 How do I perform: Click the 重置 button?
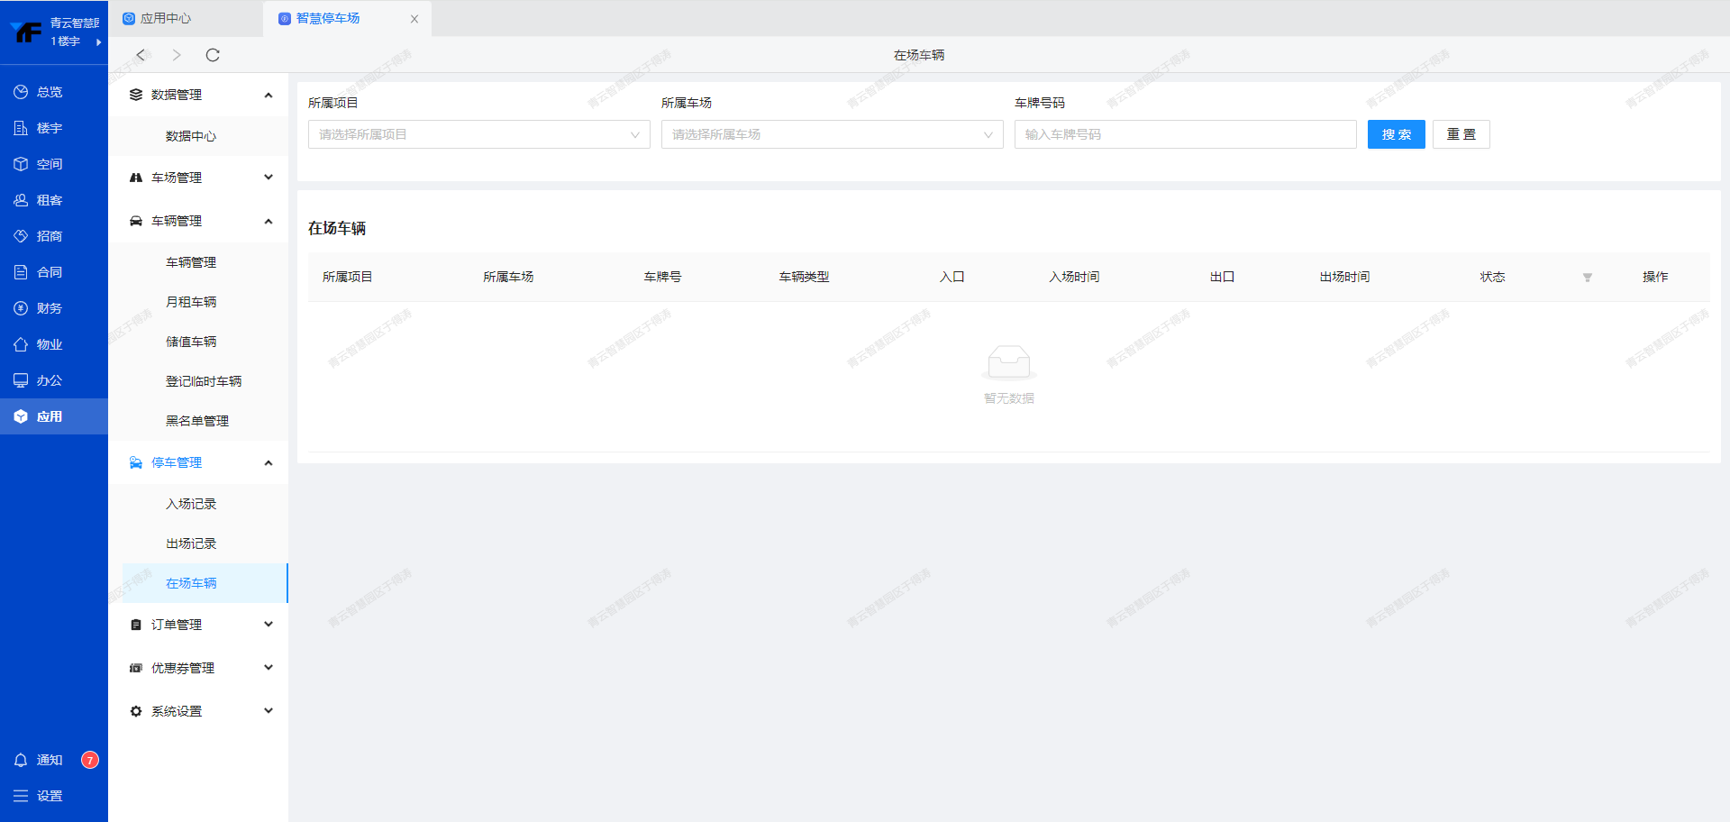coord(1461,134)
